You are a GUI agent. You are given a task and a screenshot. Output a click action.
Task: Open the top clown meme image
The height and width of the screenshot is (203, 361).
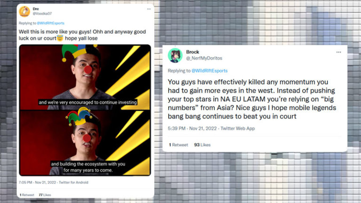pos(85,78)
